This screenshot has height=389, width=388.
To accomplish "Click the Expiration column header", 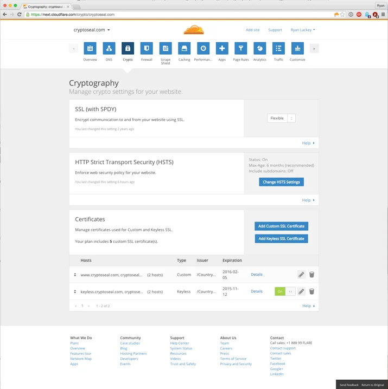I will coord(232,260).
